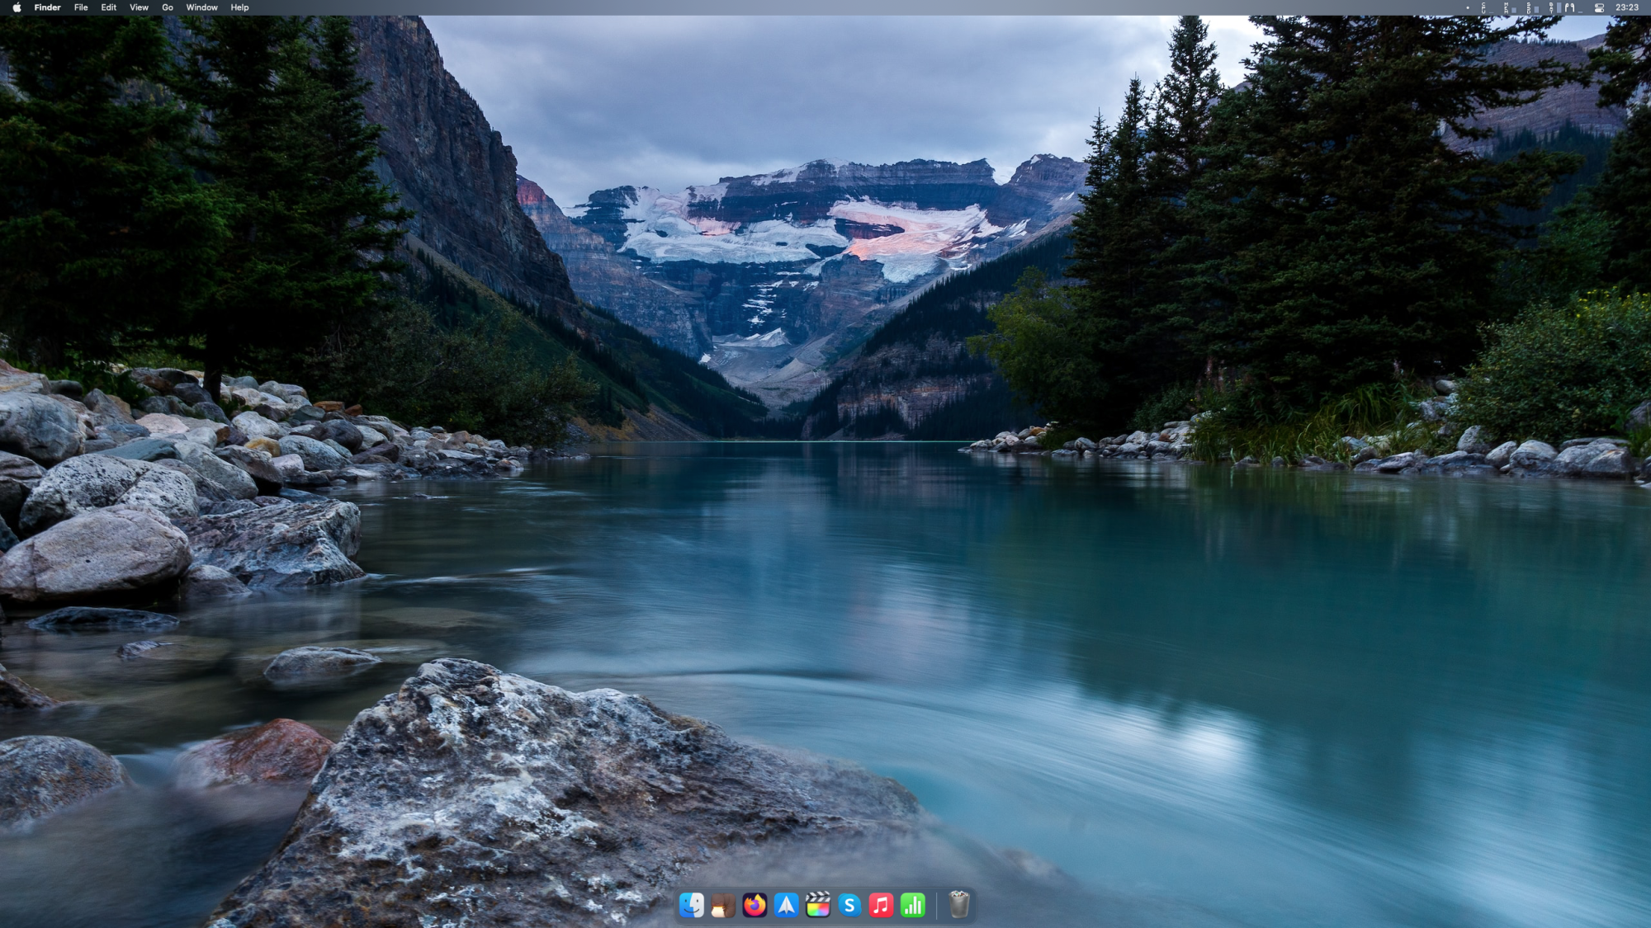
Task: Open the Window menu
Action: click(x=201, y=7)
